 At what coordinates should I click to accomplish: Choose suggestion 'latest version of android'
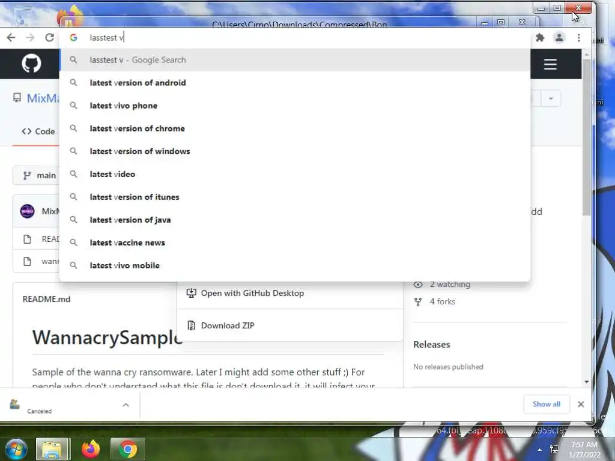coord(295,83)
